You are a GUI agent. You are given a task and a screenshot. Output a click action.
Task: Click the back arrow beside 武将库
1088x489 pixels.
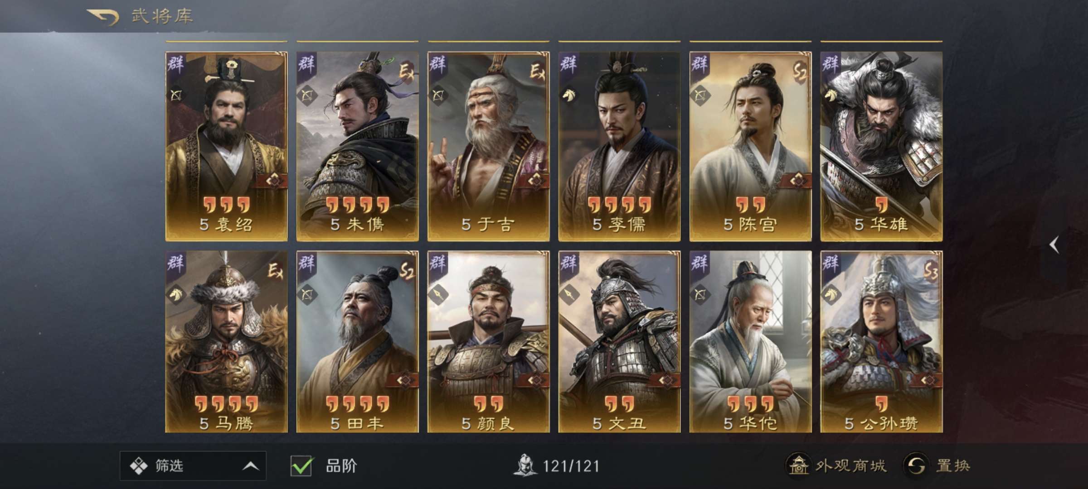point(103,17)
